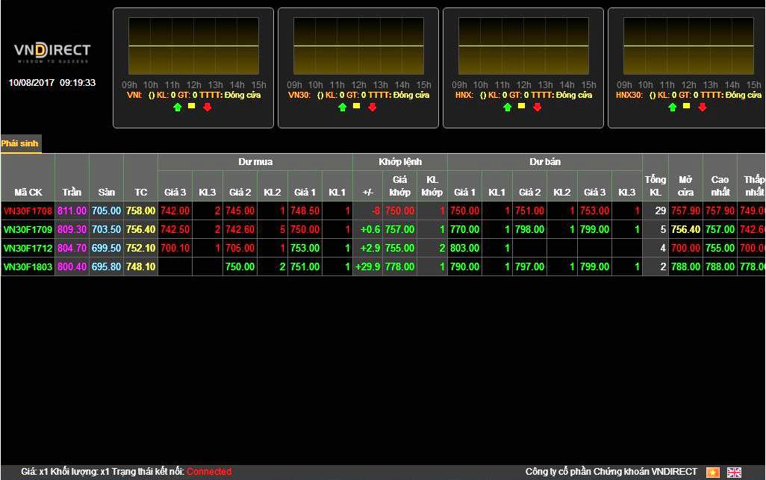Click reference price 752.10 of VN30F1712
The width and height of the screenshot is (766, 480).
(x=140, y=248)
